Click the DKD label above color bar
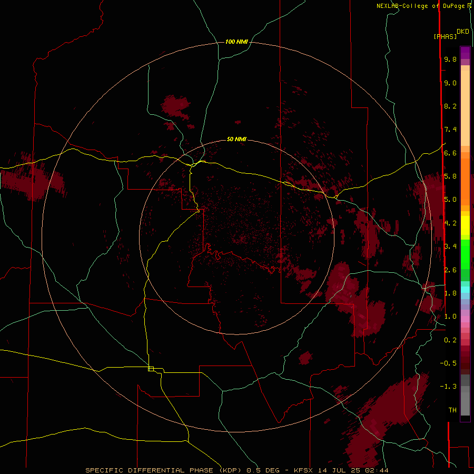Image resolution: width=474 pixels, height=474 pixels. [x=463, y=32]
